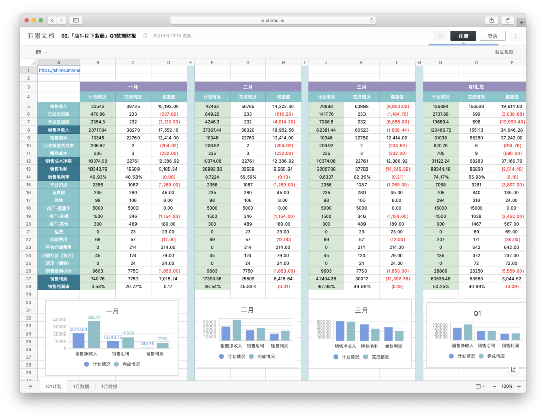Click 完成情况 legend dot in 一月 chart
Screen dimensions: 546x419
point(116,364)
